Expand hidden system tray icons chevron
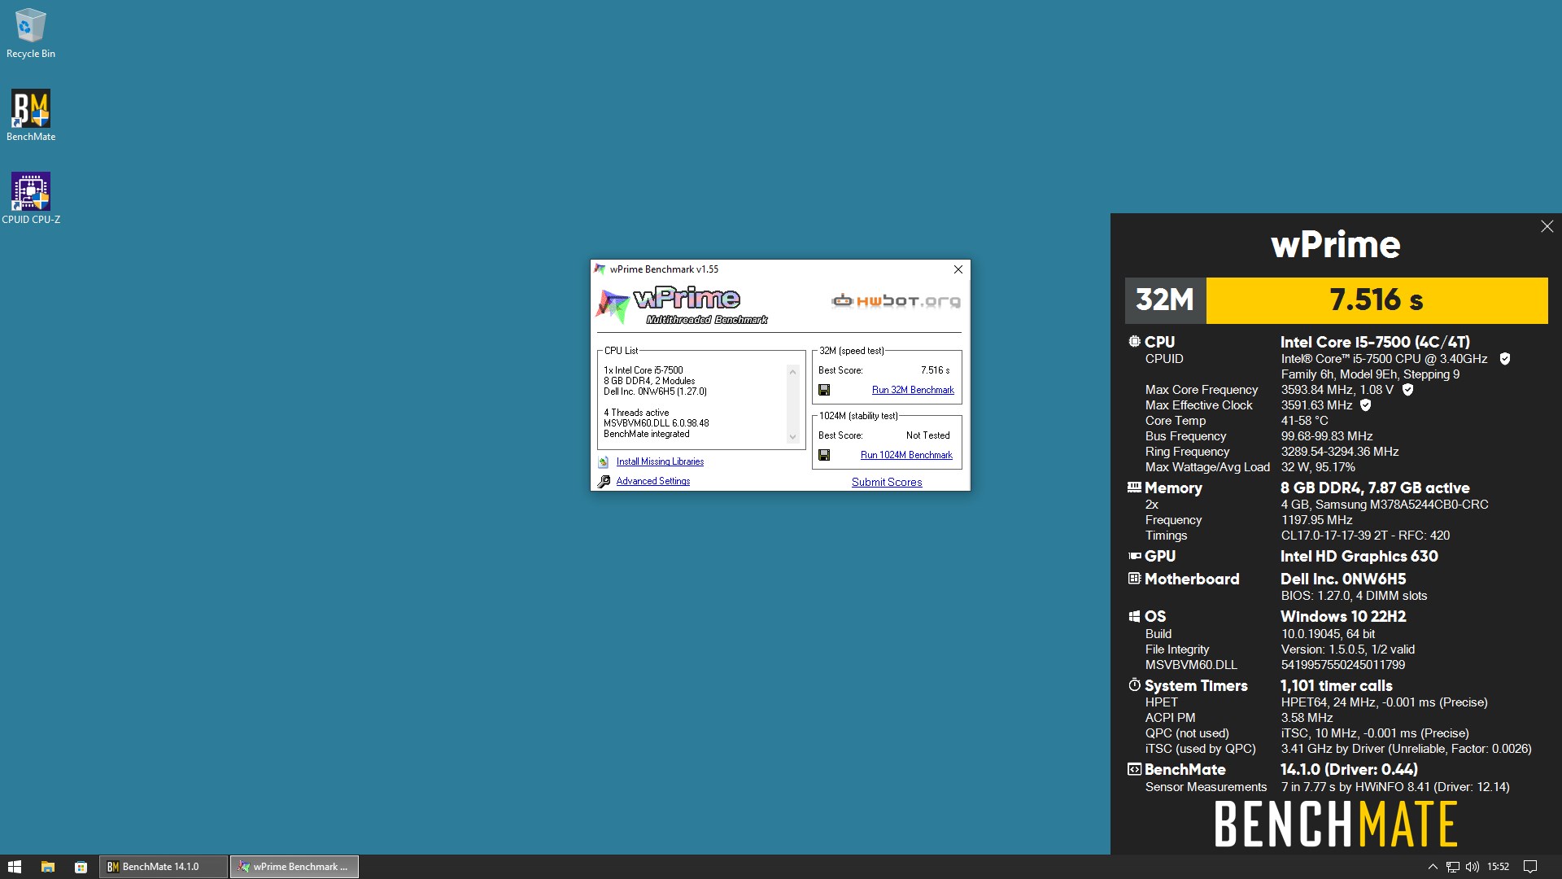The image size is (1562, 879). (x=1433, y=867)
